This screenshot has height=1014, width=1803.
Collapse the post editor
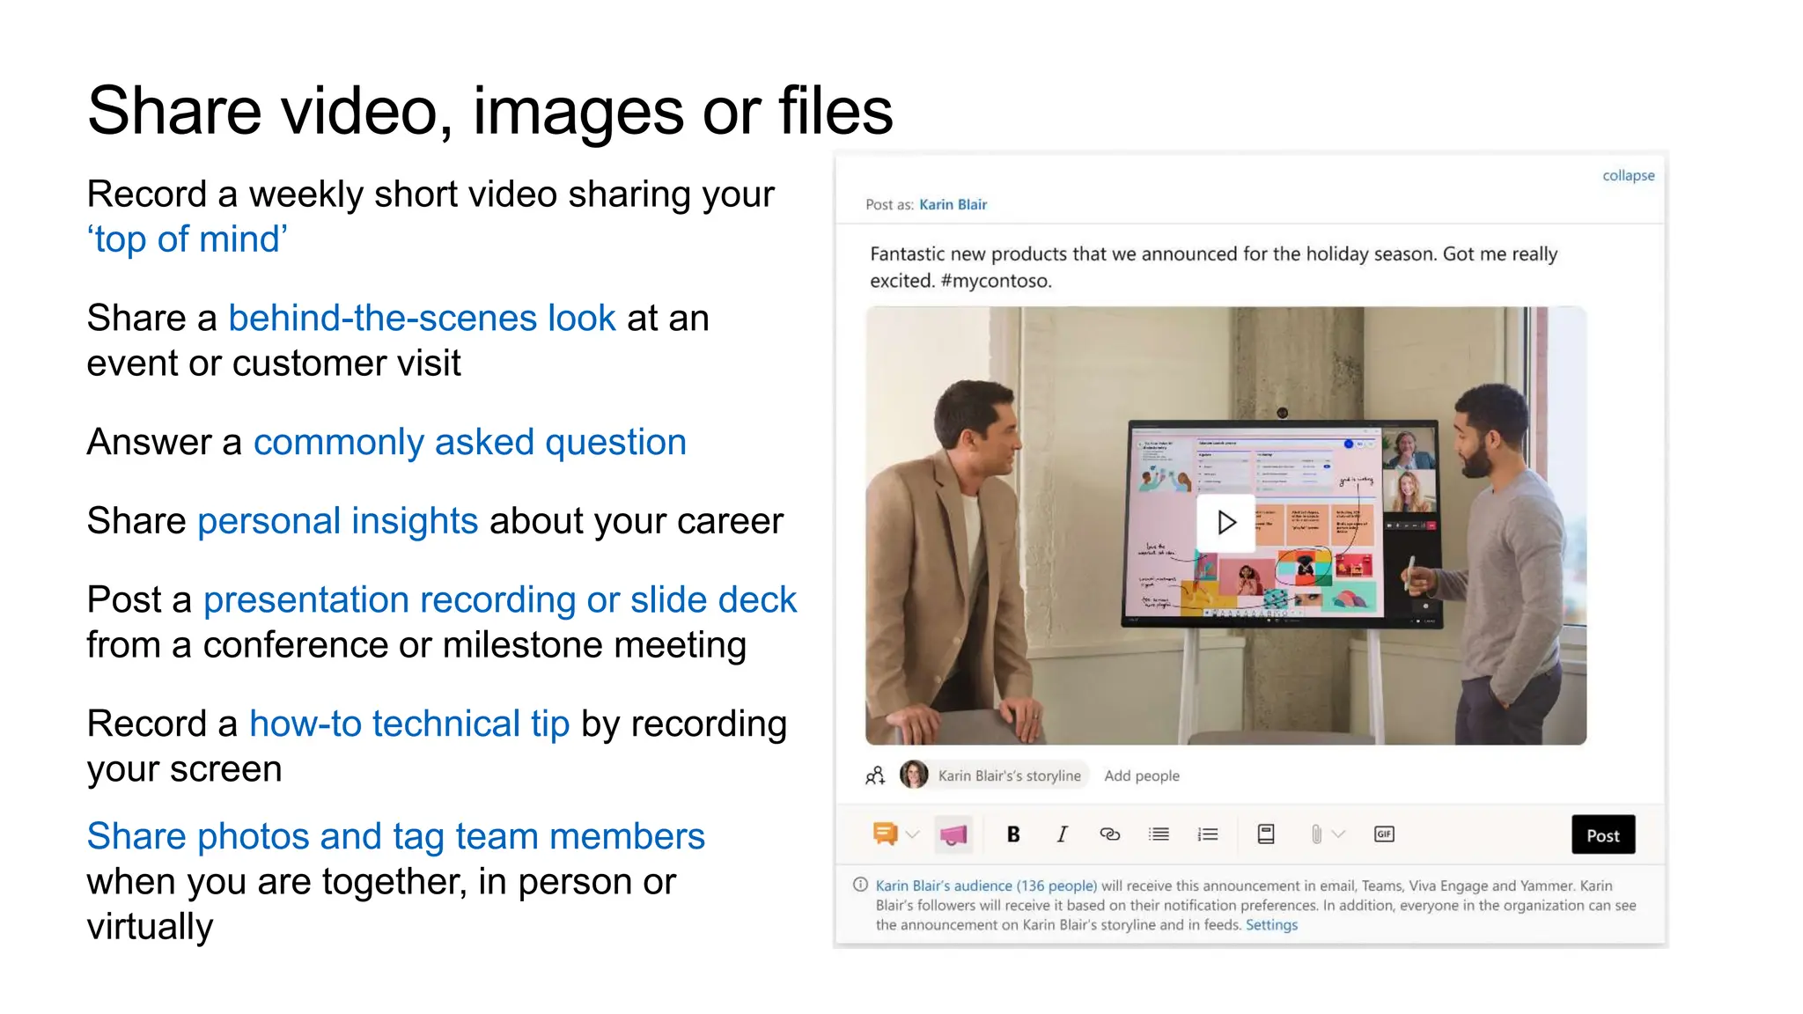point(1628,175)
